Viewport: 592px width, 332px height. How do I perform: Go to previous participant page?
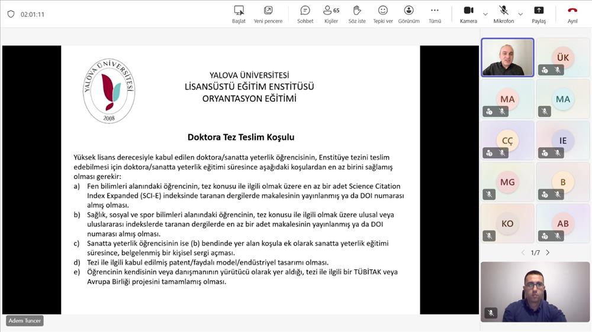(523, 253)
